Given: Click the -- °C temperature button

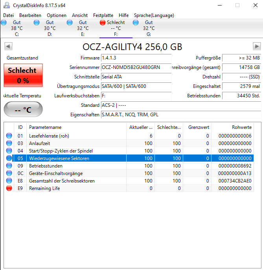Looking at the screenshot, I should pos(23,109).
